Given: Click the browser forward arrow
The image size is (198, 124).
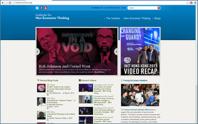Looking at the screenshot, I should [x=6, y=3].
